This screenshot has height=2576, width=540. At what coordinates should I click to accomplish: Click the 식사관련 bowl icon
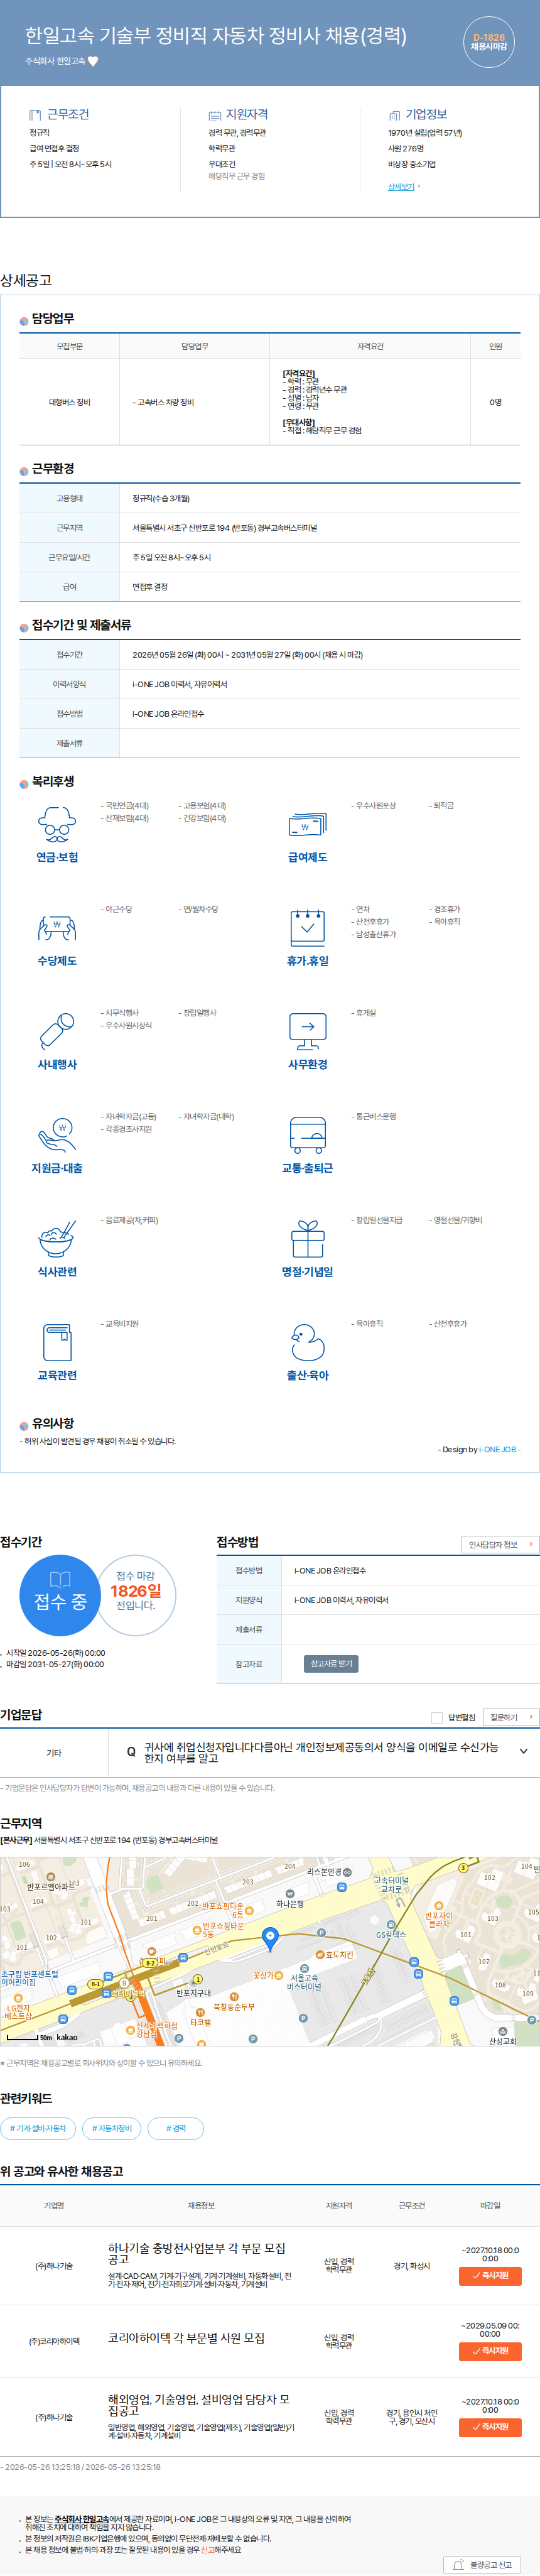click(57, 1238)
